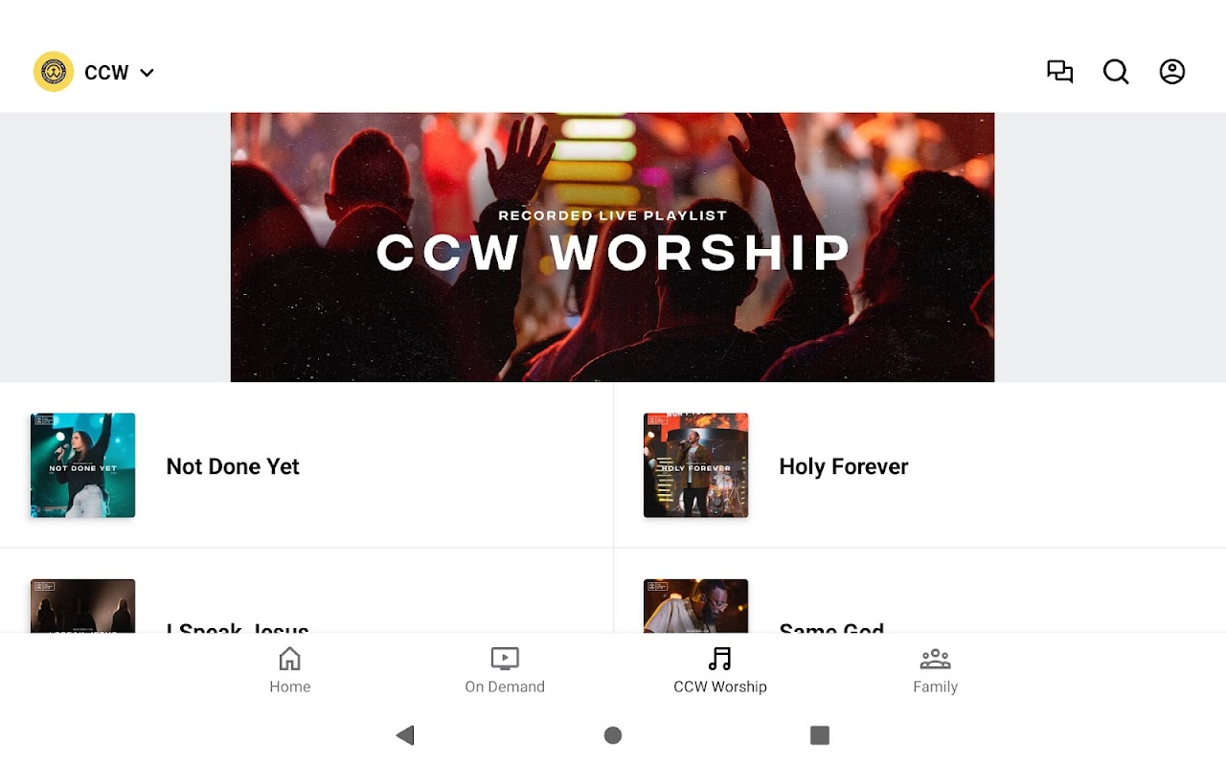The height and width of the screenshot is (766, 1226).
Task: Open the Not Done Yet song
Action: (306, 465)
